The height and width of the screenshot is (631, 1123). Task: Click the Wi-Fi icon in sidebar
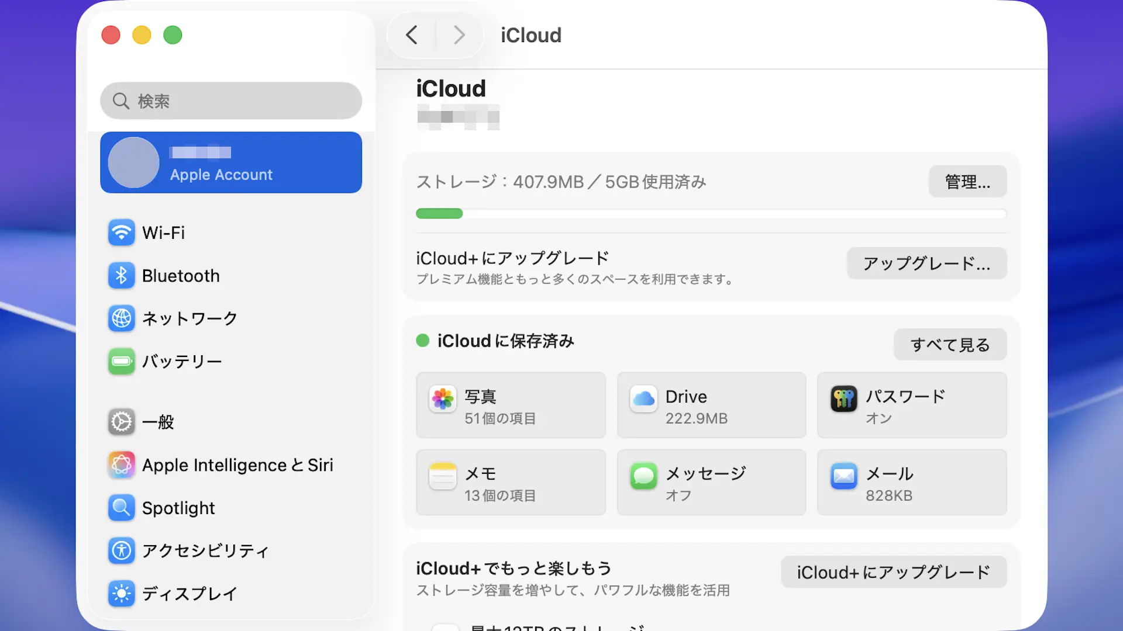coord(121,233)
